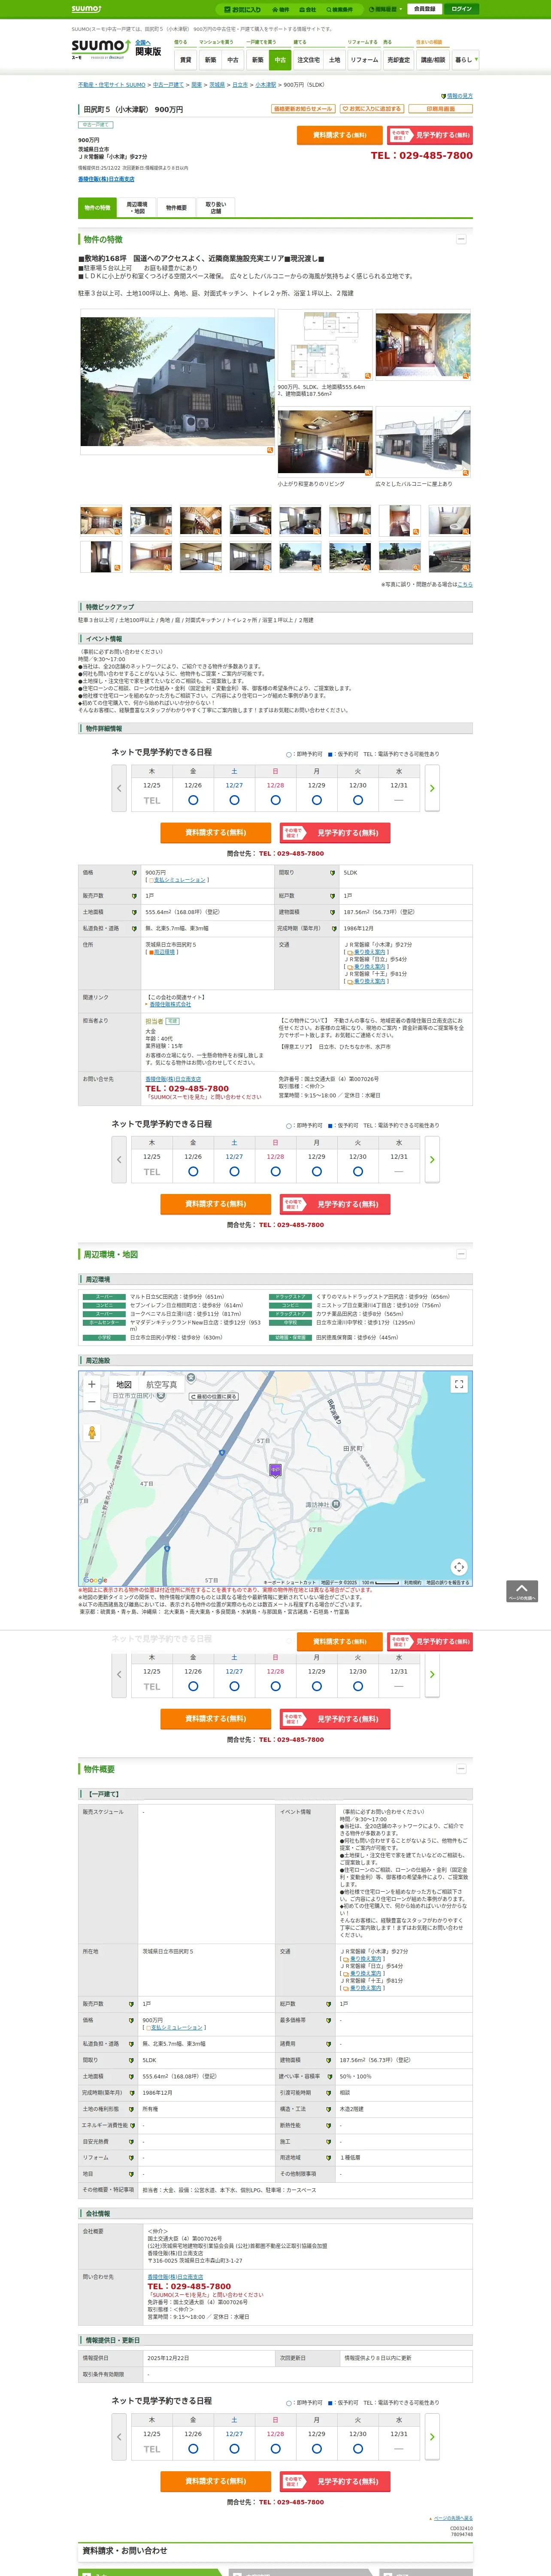The width and height of the screenshot is (551, 2576).
Task: Open the 物件 saved properties header icon
Action: 281,9
